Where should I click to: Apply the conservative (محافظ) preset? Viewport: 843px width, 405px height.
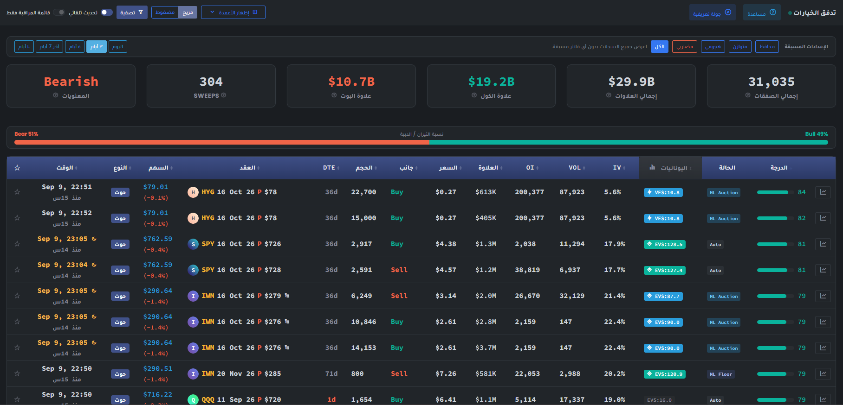tap(767, 47)
